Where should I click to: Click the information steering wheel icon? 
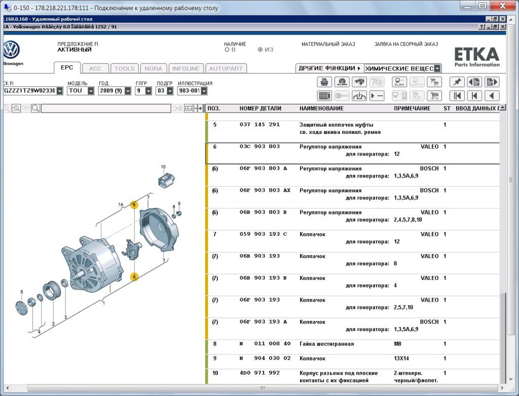pos(359,96)
